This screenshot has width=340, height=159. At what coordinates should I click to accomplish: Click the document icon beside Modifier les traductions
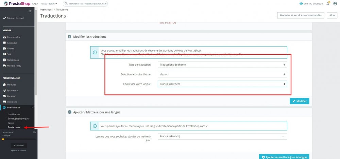pos(70,37)
